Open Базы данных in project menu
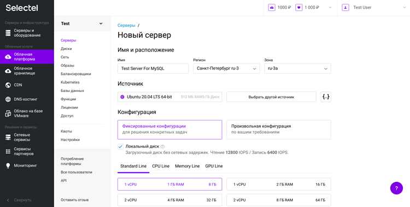The width and height of the screenshot is (410, 207). (72, 91)
